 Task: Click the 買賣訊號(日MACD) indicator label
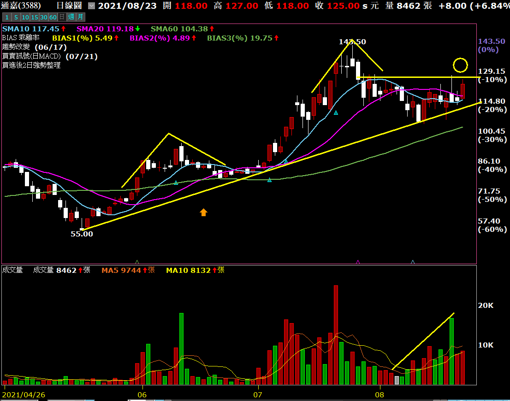coord(33,56)
